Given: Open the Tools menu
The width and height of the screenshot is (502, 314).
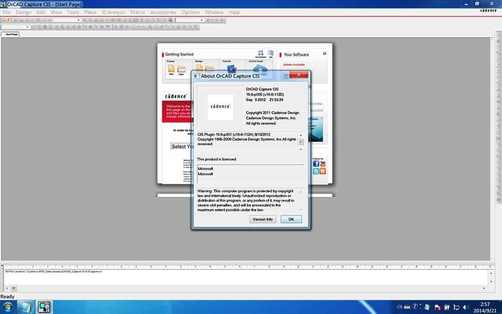Looking at the screenshot, I should [73, 12].
